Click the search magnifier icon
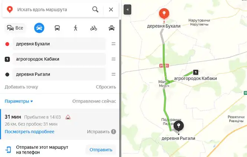The width and height of the screenshot is (247, 157). 95,9
